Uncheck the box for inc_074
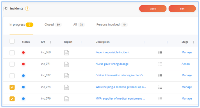This screenshot has width=200, height=108. click(12, 87)
